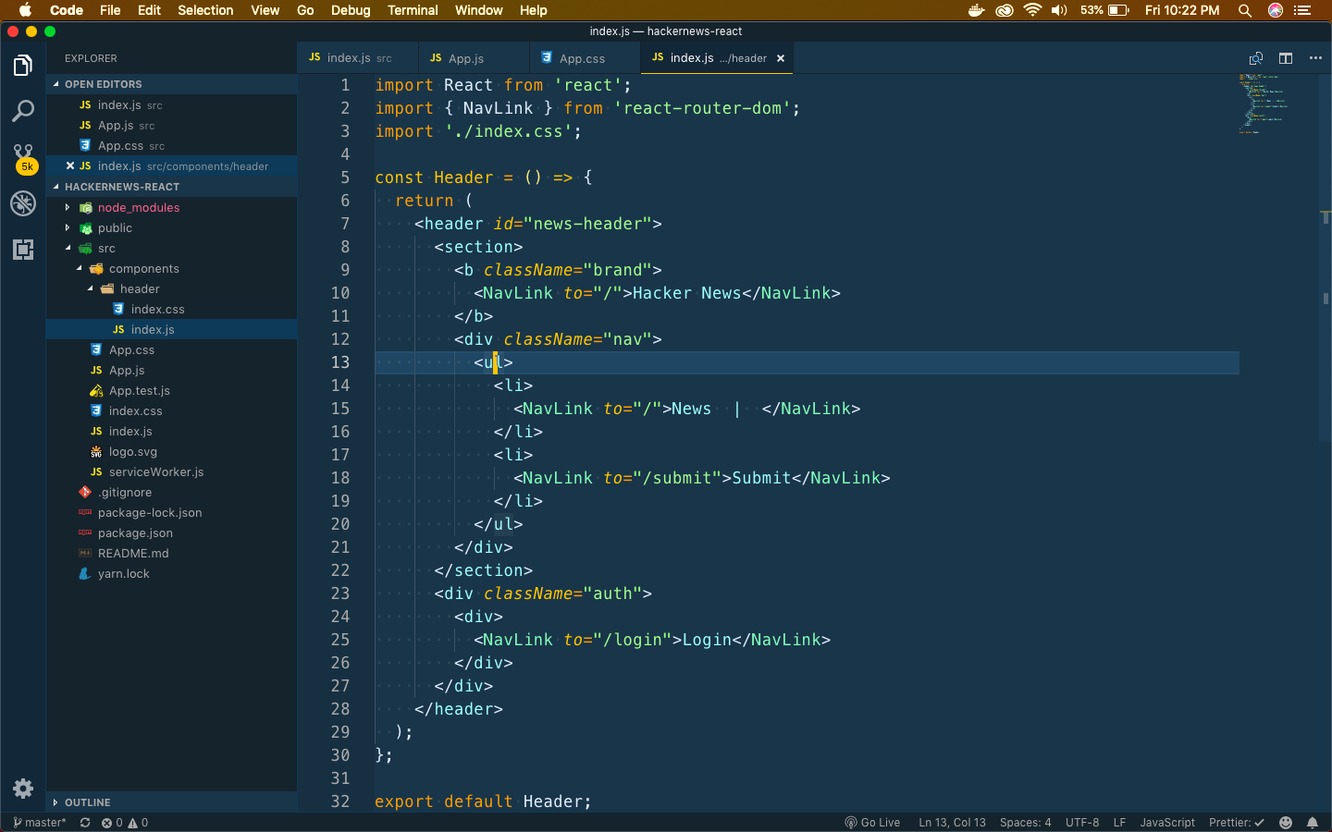This screenshot has height=832, width=1332.
Task: Place cursor on export default Header line
Action: (x=483, y=801)
